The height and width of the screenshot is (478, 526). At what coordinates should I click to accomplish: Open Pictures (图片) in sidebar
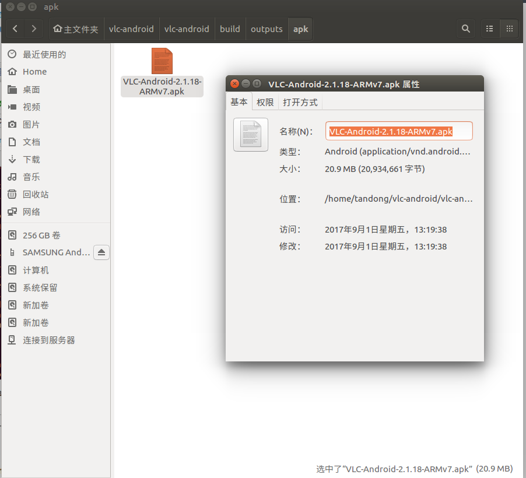click(56, 124)
